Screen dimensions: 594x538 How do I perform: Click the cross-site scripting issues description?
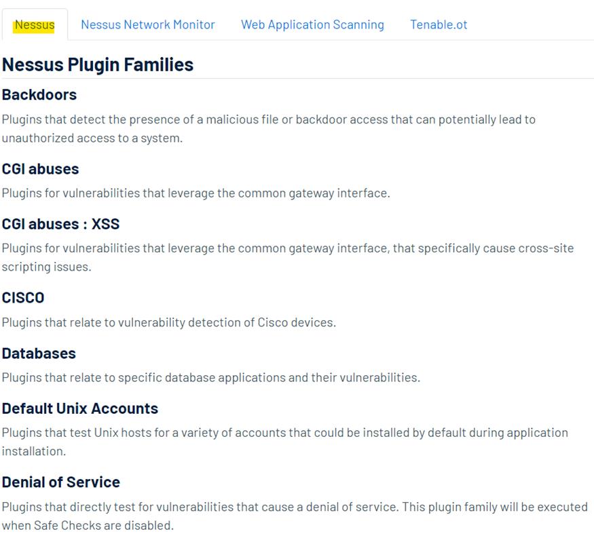click(288, 257)
